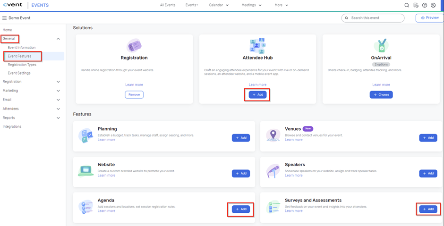Open Event Settings in sidebar

(x=19, y=73)
